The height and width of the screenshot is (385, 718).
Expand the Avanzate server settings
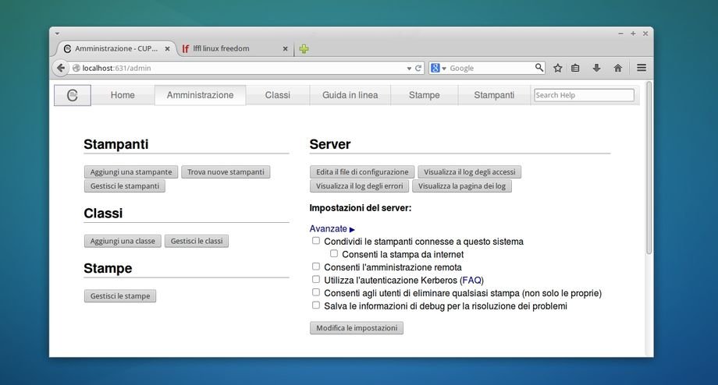332,228
